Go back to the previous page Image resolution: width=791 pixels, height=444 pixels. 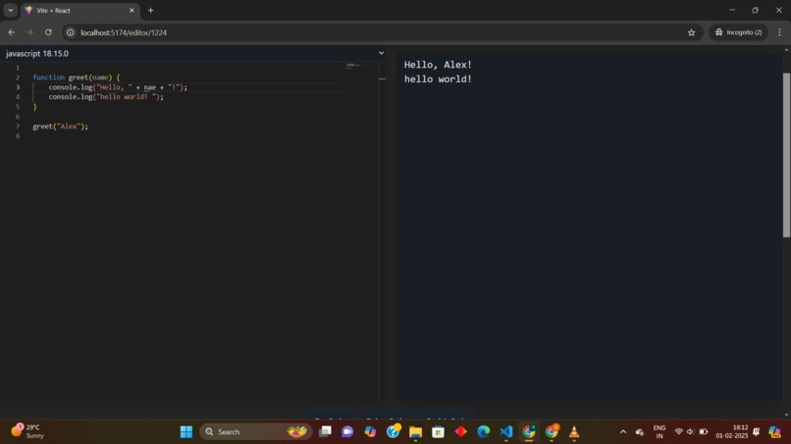click(x=11, y=32)
